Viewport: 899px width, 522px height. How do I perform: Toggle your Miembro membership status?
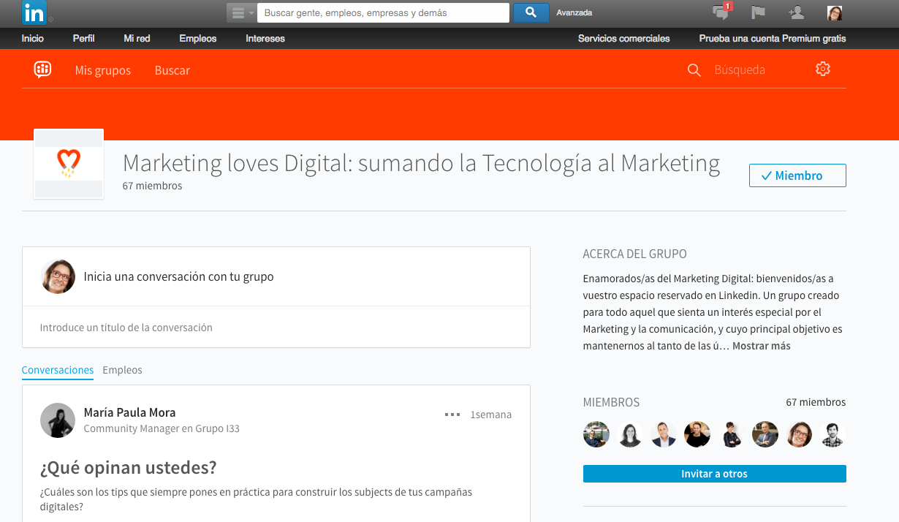coord(797,175)
